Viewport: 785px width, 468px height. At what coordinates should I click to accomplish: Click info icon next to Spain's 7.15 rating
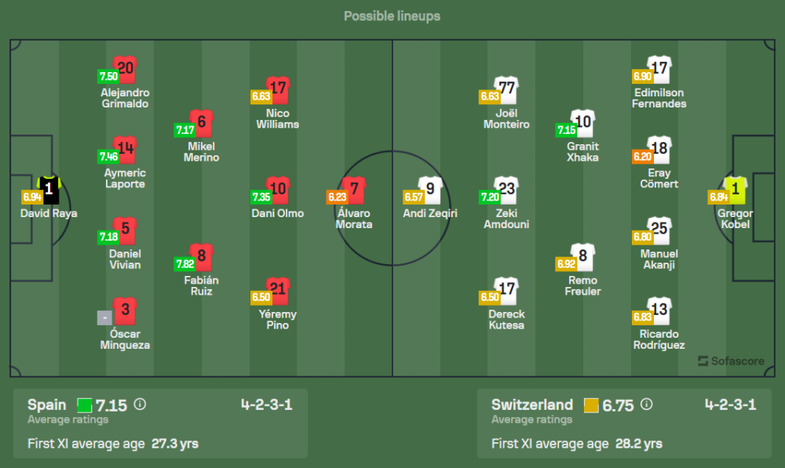pos(140,405)
